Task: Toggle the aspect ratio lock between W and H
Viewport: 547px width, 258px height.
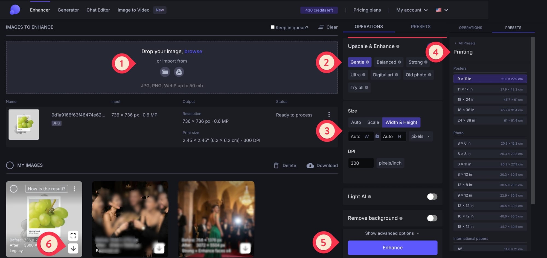Action: click(x=377, y=136)
